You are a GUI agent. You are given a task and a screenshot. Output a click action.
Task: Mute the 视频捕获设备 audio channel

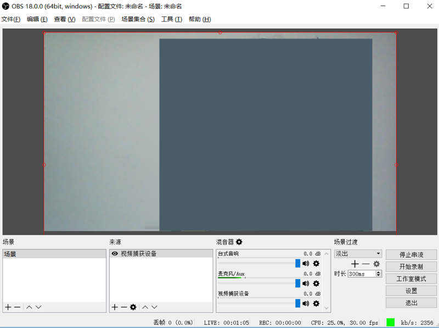(x=306, y=303)
